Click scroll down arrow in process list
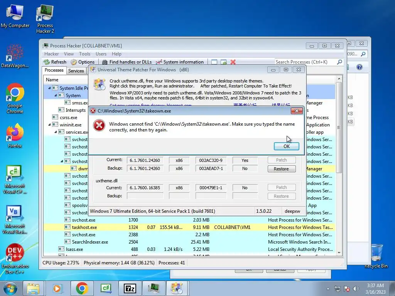Image resolution: width=395 pixels, height=296 pixels. point(339,252)
